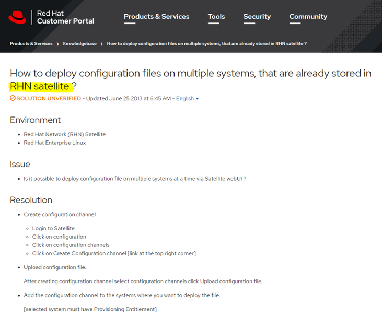Click the Issue heading
The width and height of the screenshot is (382, 317).
coord(20,165)
